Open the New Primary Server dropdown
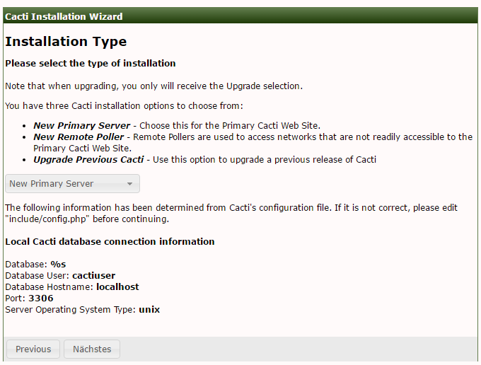Viewport: 481px width, 365px height. [x=72, y=183]
